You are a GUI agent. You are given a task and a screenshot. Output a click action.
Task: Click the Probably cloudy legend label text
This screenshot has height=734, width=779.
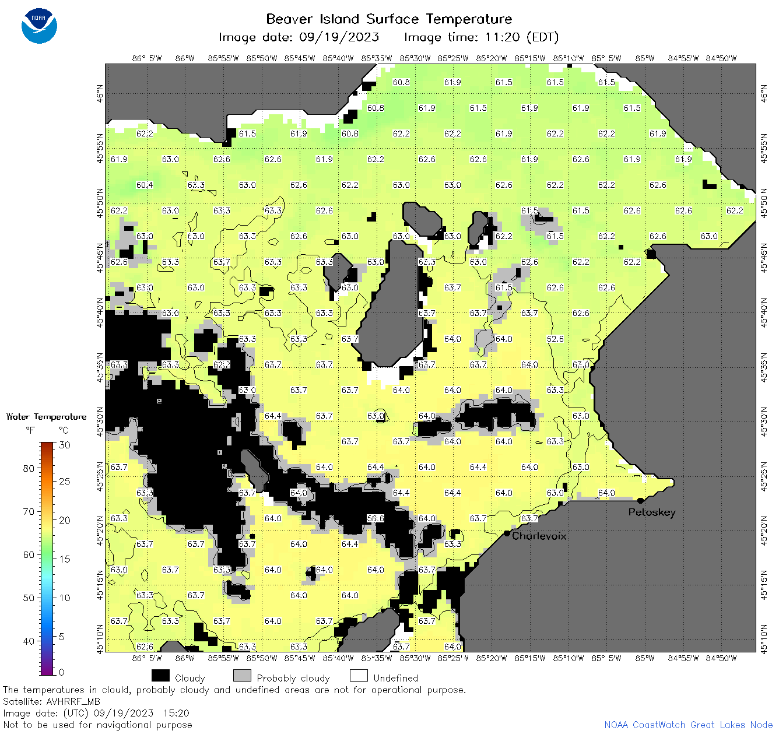coord(293,678)
